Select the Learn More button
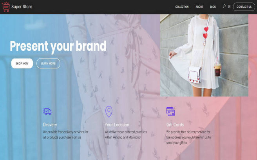 [x=48, y=63]
